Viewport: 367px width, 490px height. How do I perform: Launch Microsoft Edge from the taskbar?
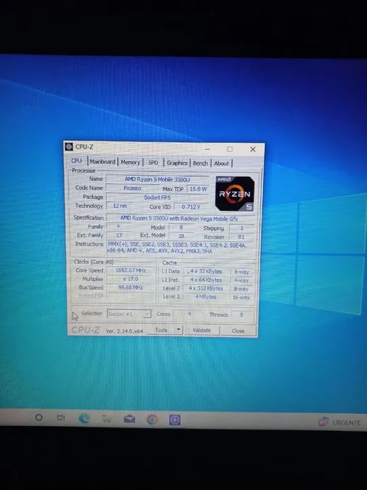84,418
